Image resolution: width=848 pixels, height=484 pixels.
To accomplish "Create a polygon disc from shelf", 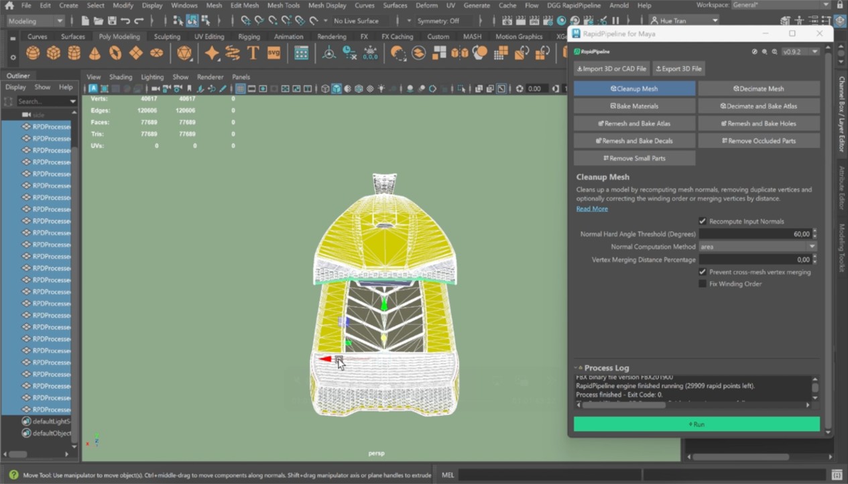I will [157, 52].
